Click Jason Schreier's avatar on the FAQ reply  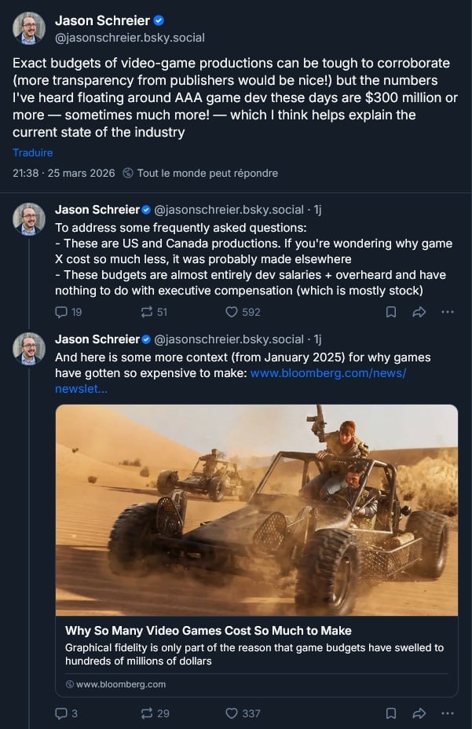(x=29, y=218)
